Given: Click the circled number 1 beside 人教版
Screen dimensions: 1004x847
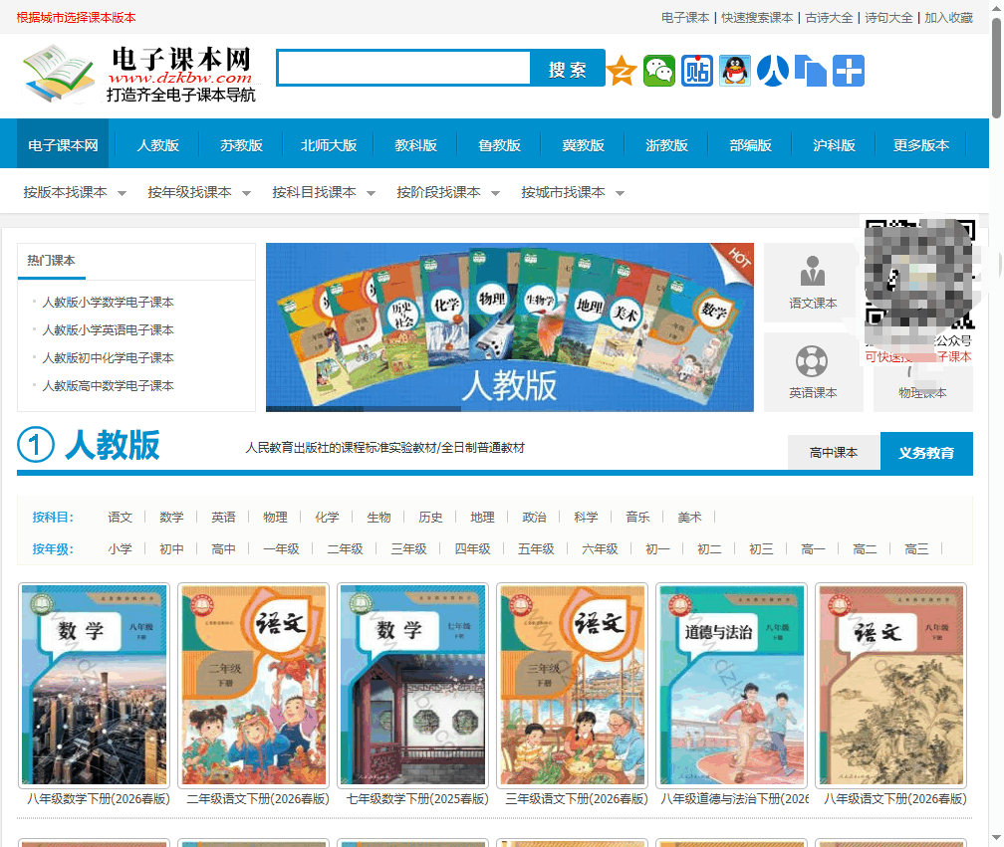Looking at the screenshot, I should [35, 445].
